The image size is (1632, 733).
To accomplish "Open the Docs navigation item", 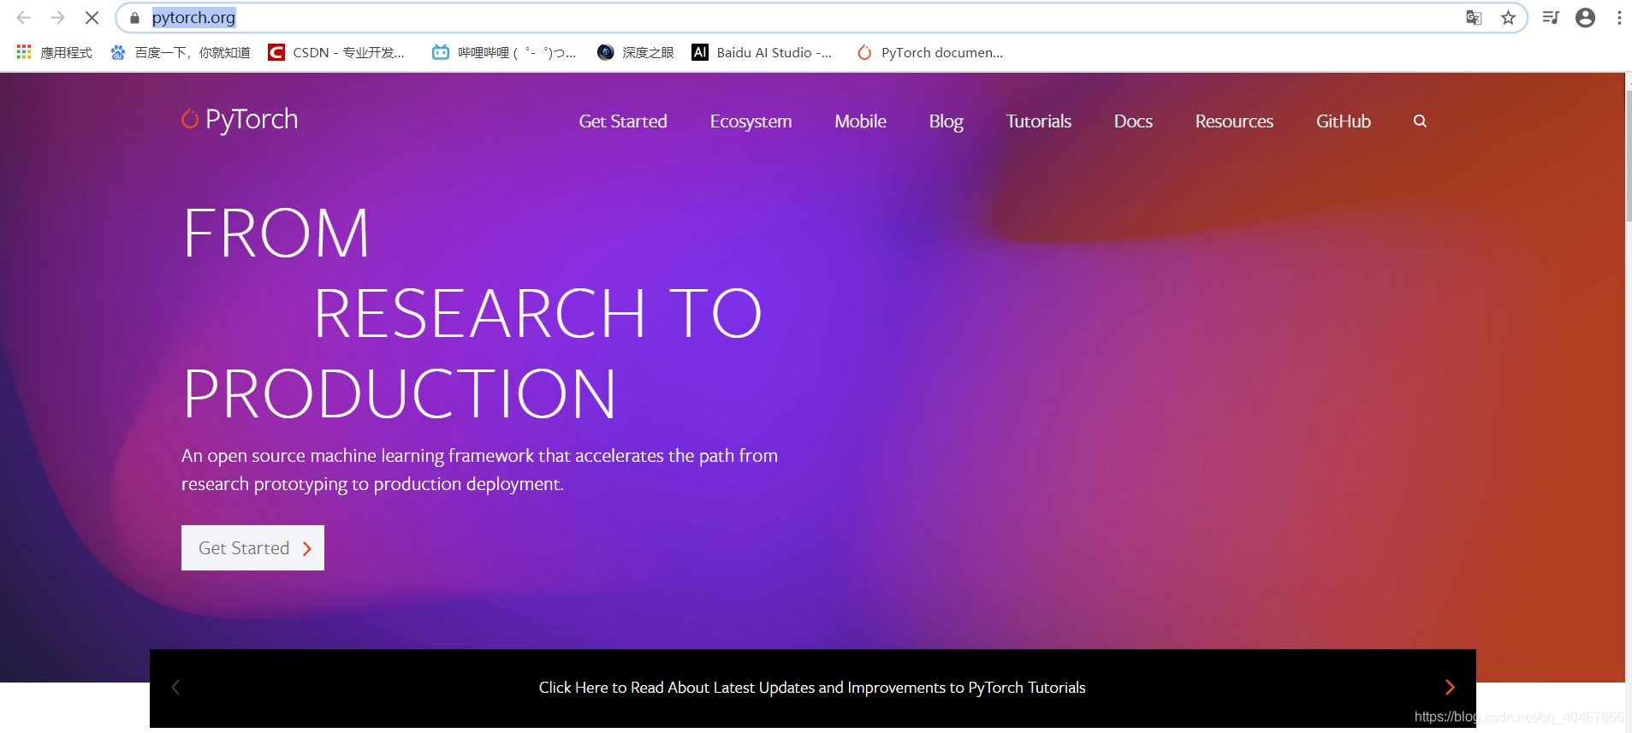I will click(x=1132, y=121).
